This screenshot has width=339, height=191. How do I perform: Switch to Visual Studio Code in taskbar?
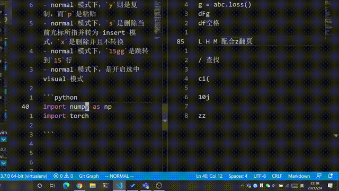click(x=119, y=186)
